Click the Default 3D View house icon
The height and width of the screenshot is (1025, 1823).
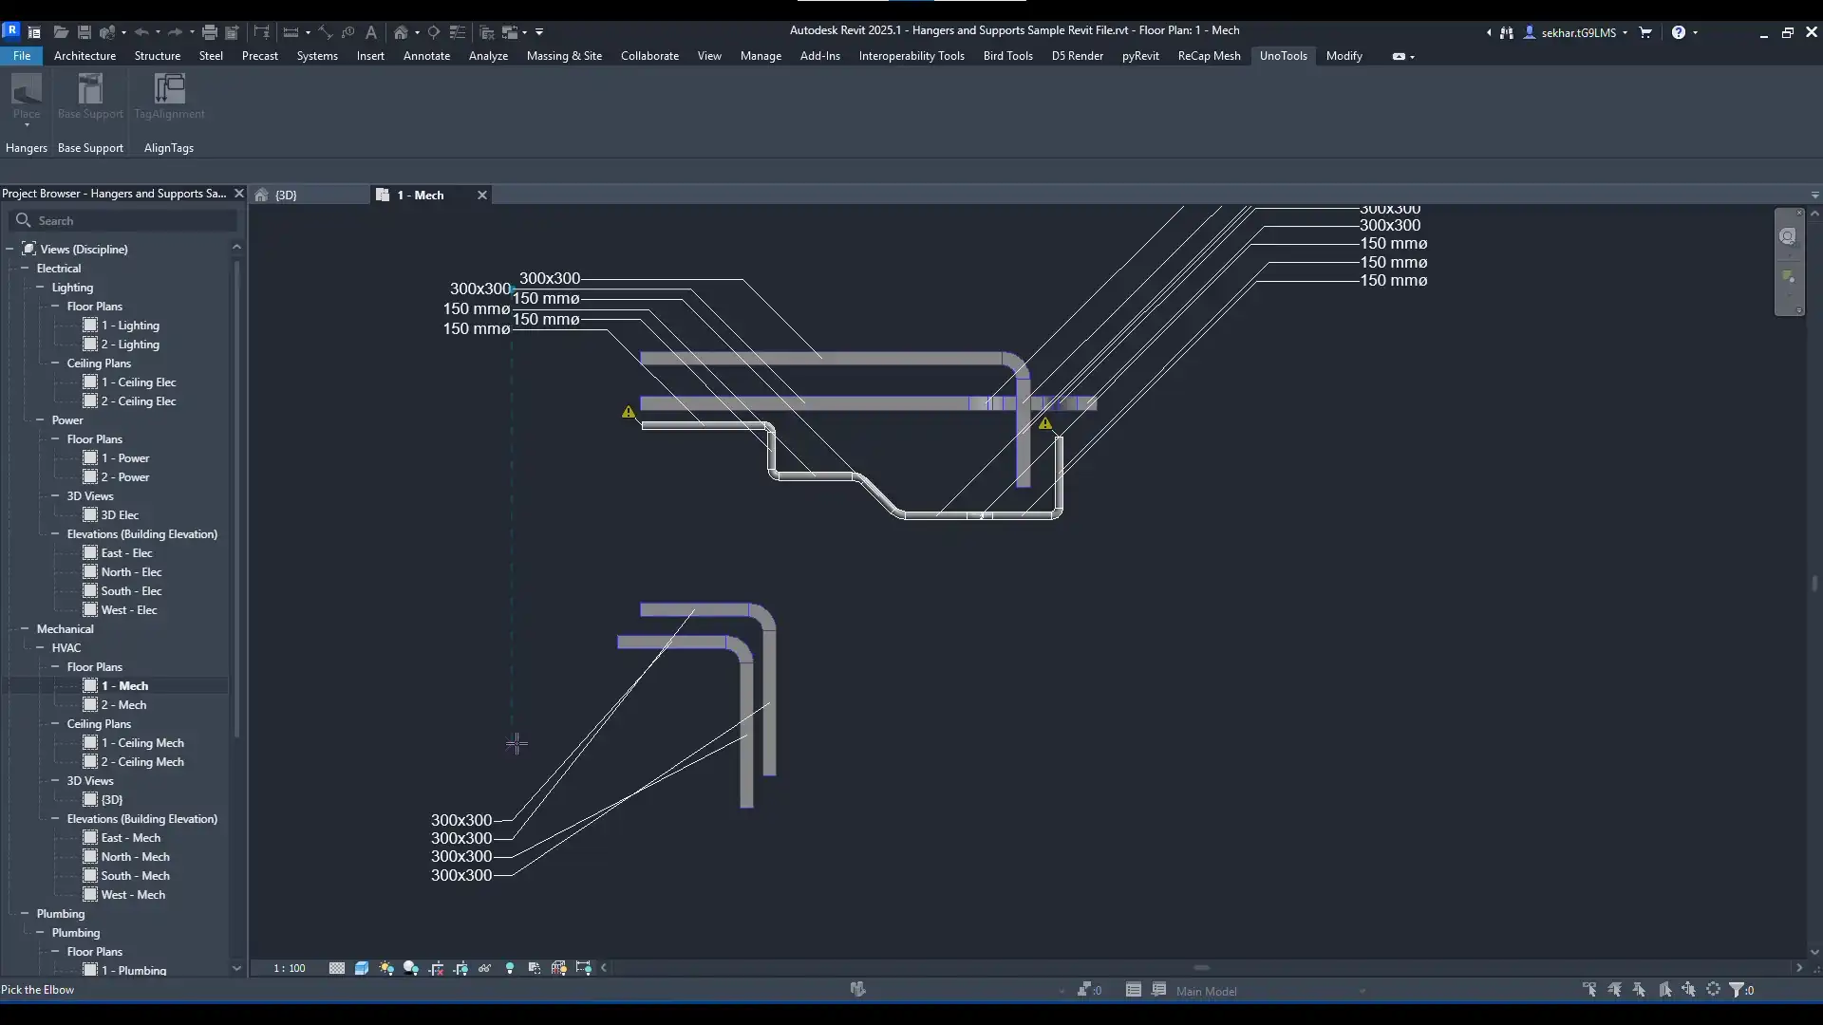(401, 32)
